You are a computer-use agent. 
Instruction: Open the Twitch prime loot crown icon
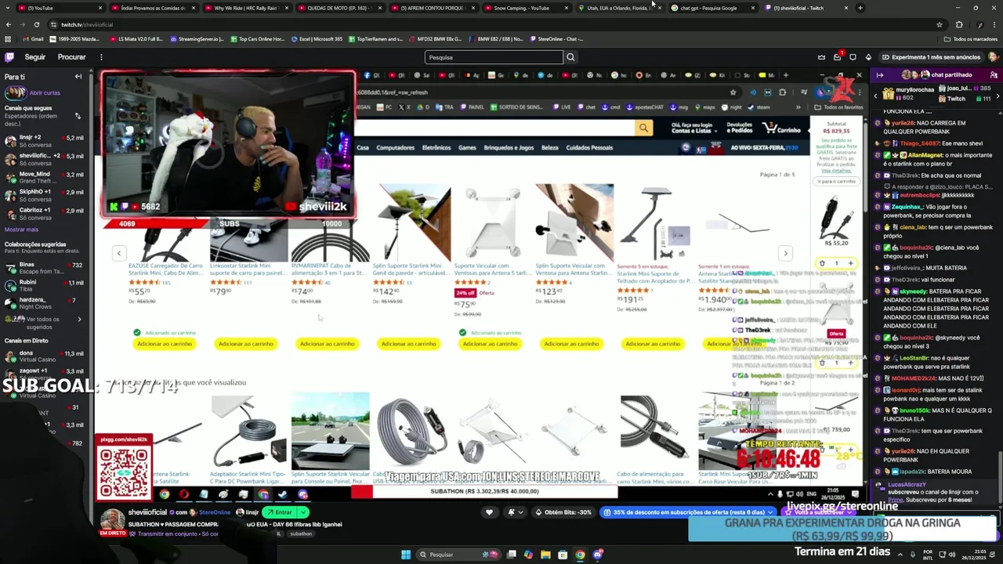(x=821, y=57)
